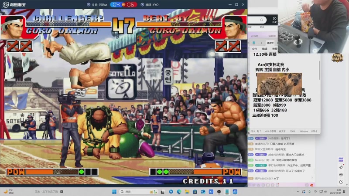Click the Windows Start button
This screenshot has height=196, width=349.
114,192
